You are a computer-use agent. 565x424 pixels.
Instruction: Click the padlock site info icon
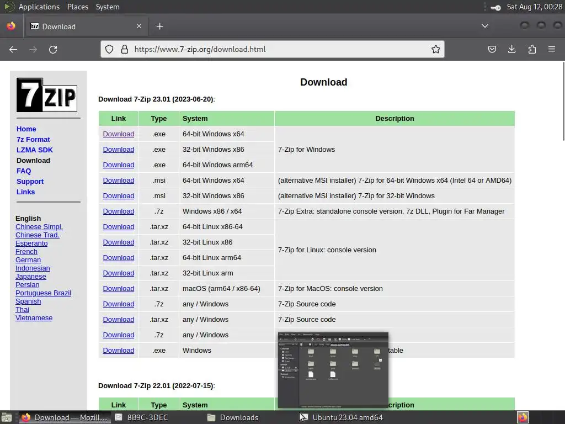pyautogui.click(x=125, y=49)
